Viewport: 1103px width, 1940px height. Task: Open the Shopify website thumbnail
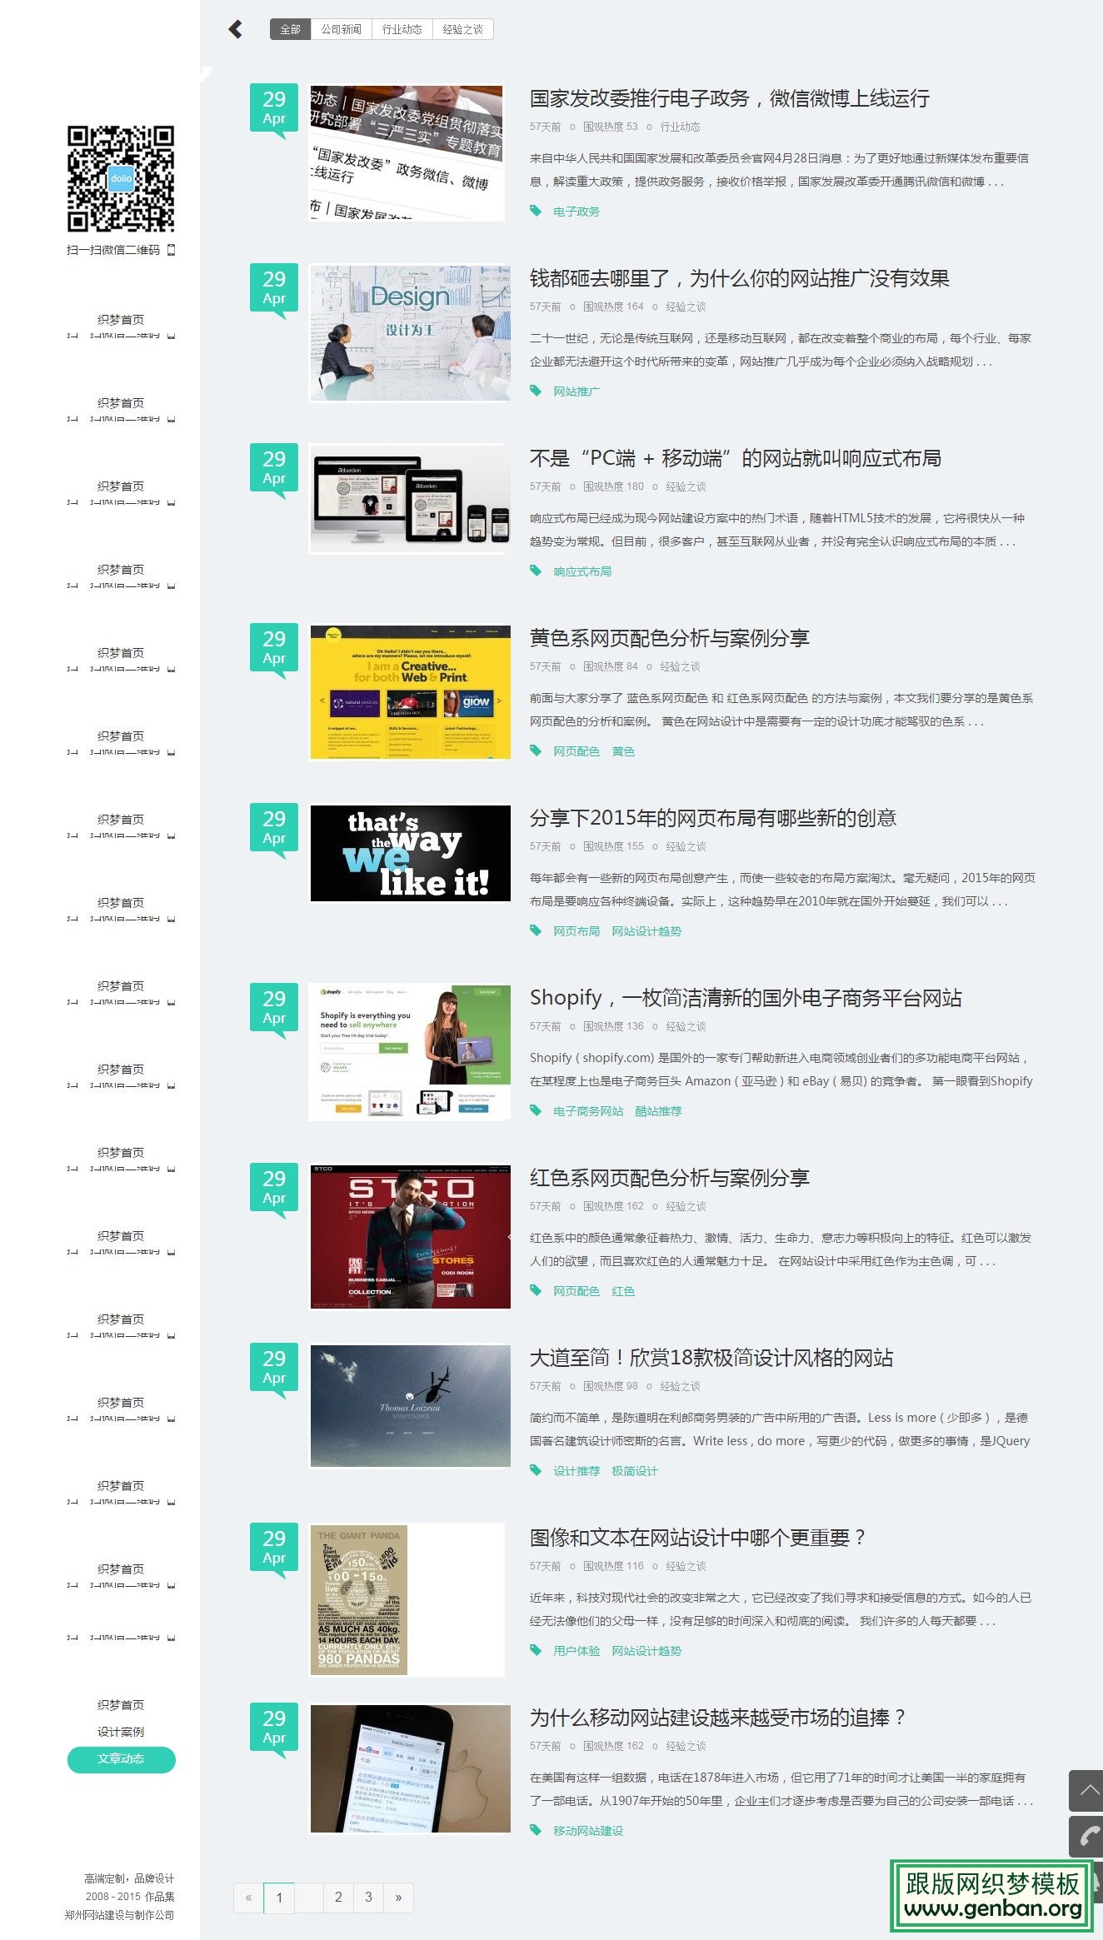[410, 1052]
